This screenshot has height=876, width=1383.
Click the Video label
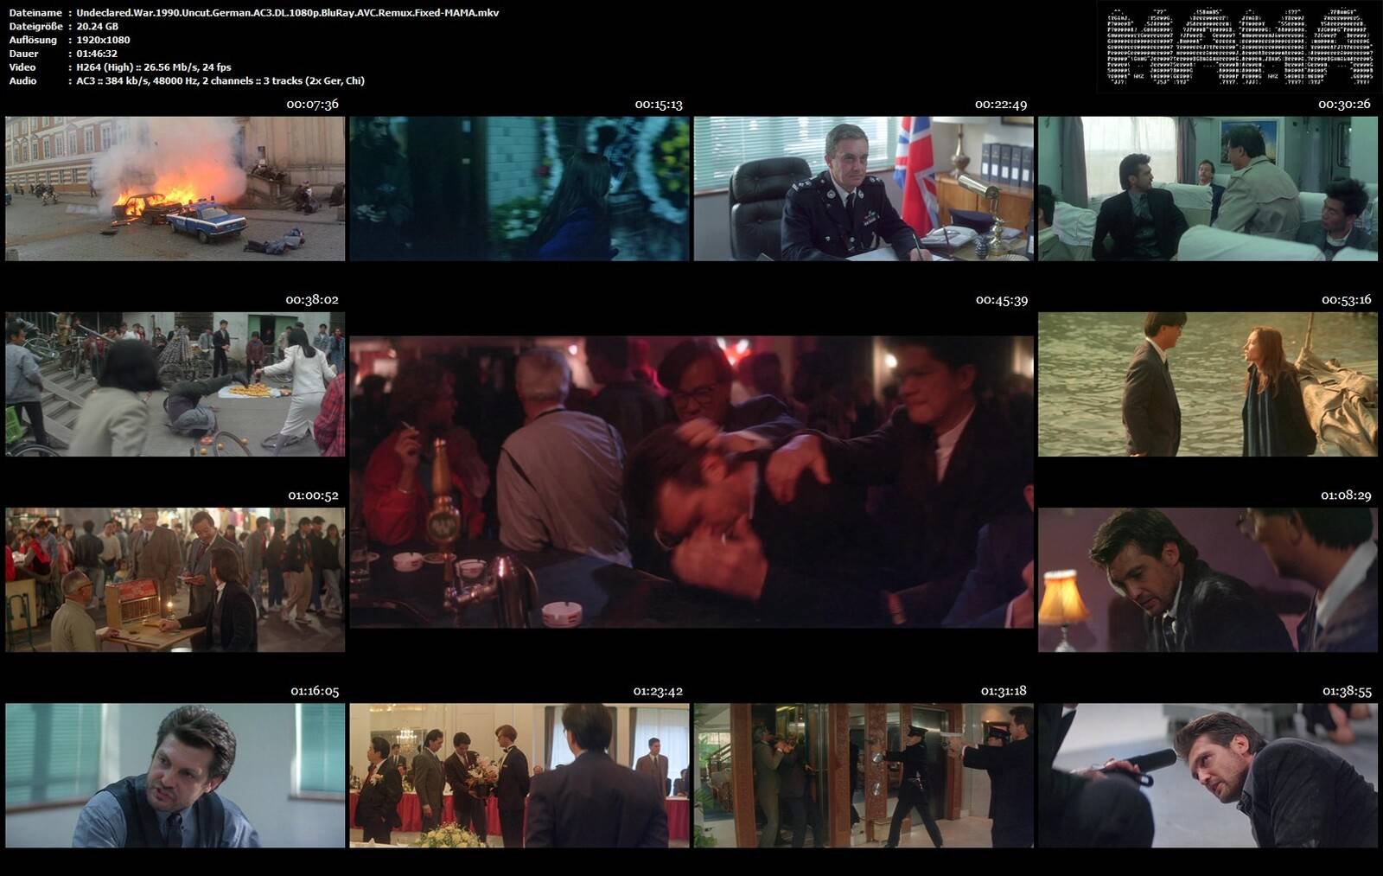[x=22, y=67]
